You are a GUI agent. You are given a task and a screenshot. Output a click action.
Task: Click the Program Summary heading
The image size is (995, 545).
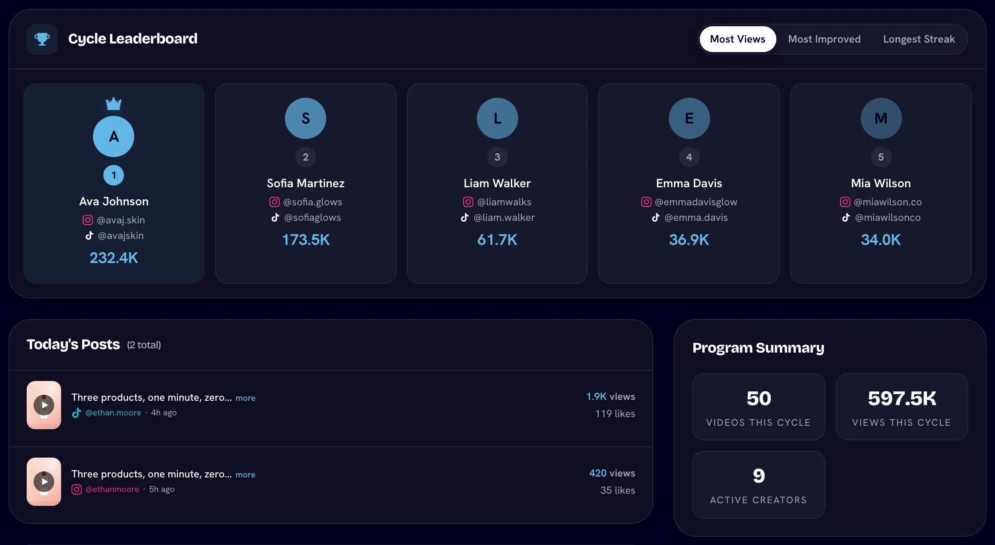pyautogui.click(x=758, y=347)
